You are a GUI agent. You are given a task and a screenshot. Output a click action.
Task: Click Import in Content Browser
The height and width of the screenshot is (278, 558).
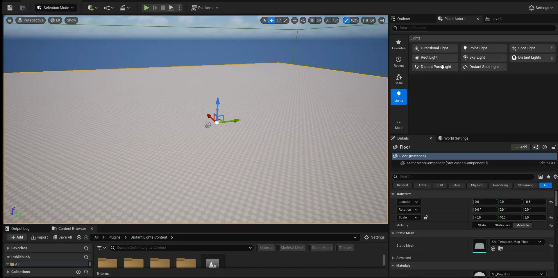(x=40, y=237)
